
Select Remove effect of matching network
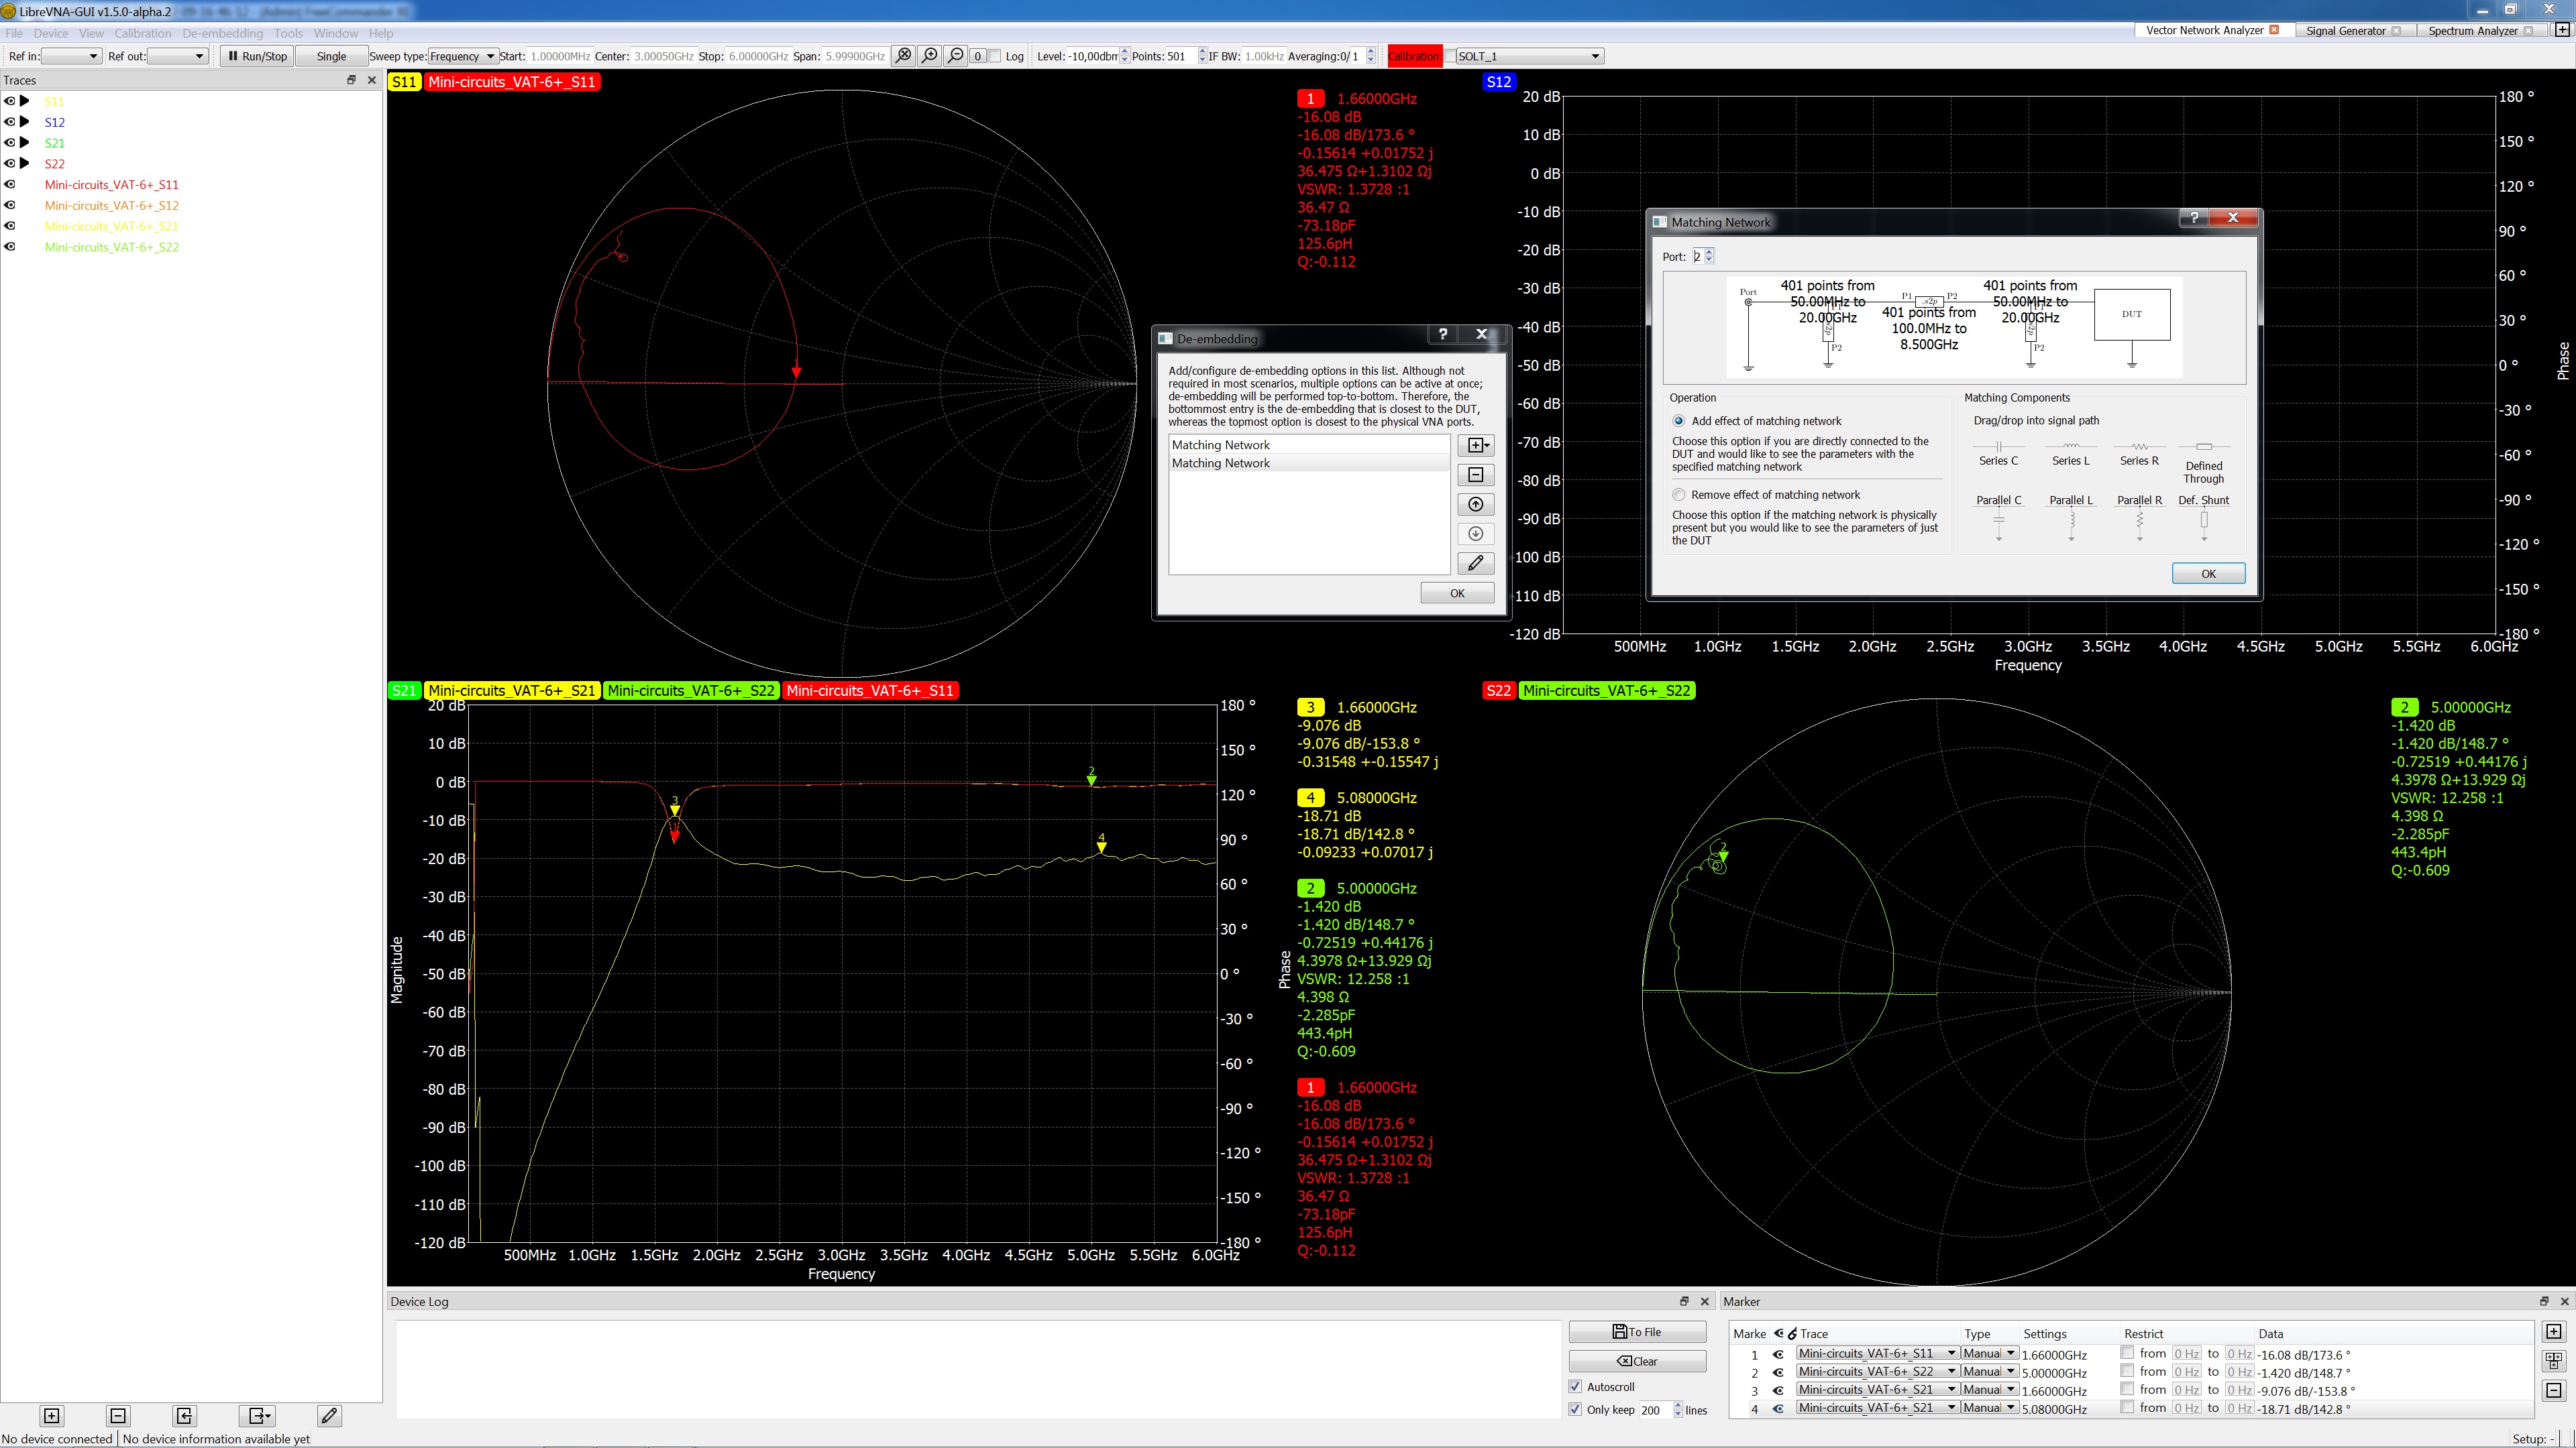(x=1679, y=495)
